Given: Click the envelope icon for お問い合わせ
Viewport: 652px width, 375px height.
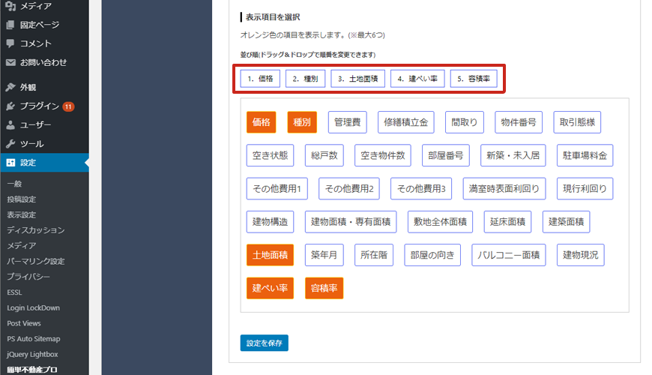Looking at the screenshot, I should (10, 62).
